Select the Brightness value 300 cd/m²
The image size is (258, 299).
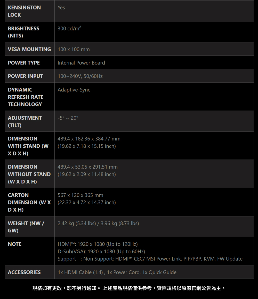(x=69, y=28)
